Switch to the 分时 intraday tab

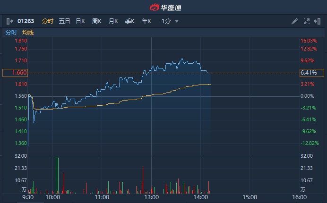click(x=48, y=21)
